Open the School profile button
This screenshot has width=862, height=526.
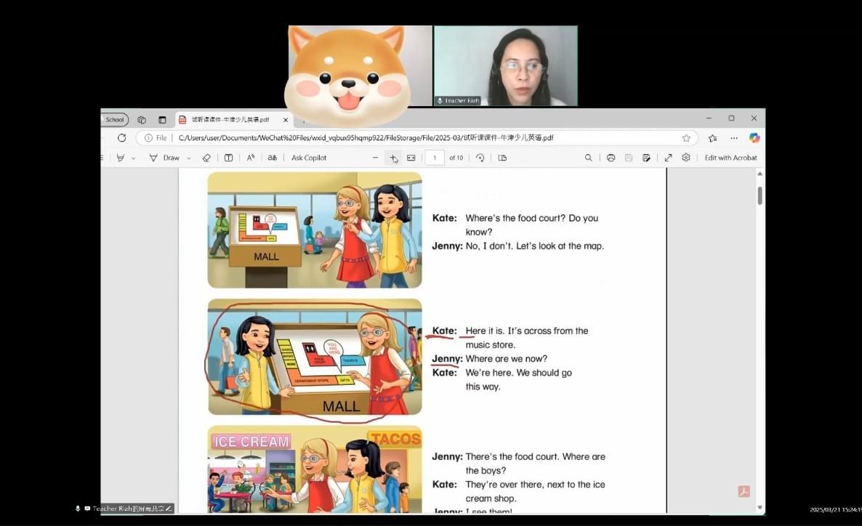click(x=115, y=120)
